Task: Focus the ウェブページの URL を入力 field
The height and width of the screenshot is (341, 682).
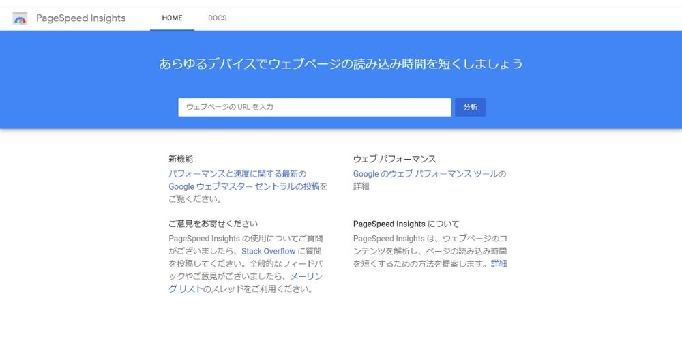Action: (314, 107)
